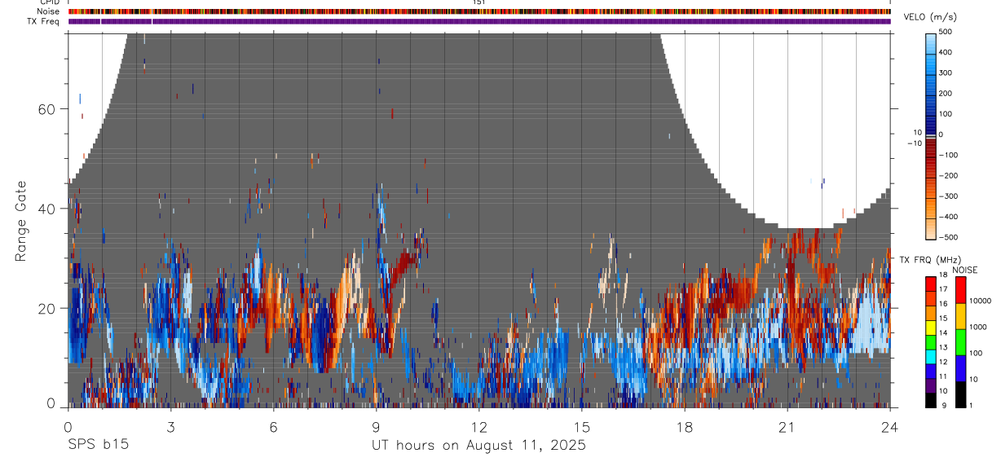The image size is (1001, 462).
Task: Click the 'NOISE' legend title by the colorbar
Action: tap(965, 270)
